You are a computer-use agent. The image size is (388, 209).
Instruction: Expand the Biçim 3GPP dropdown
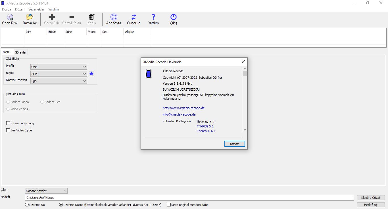click(59, 74)
